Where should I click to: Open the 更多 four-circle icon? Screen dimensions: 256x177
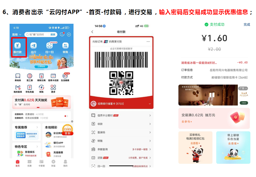[x=53, y=87]
